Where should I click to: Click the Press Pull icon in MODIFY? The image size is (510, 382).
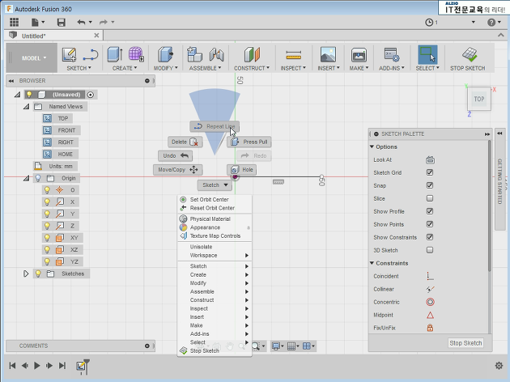coord(166,54)
